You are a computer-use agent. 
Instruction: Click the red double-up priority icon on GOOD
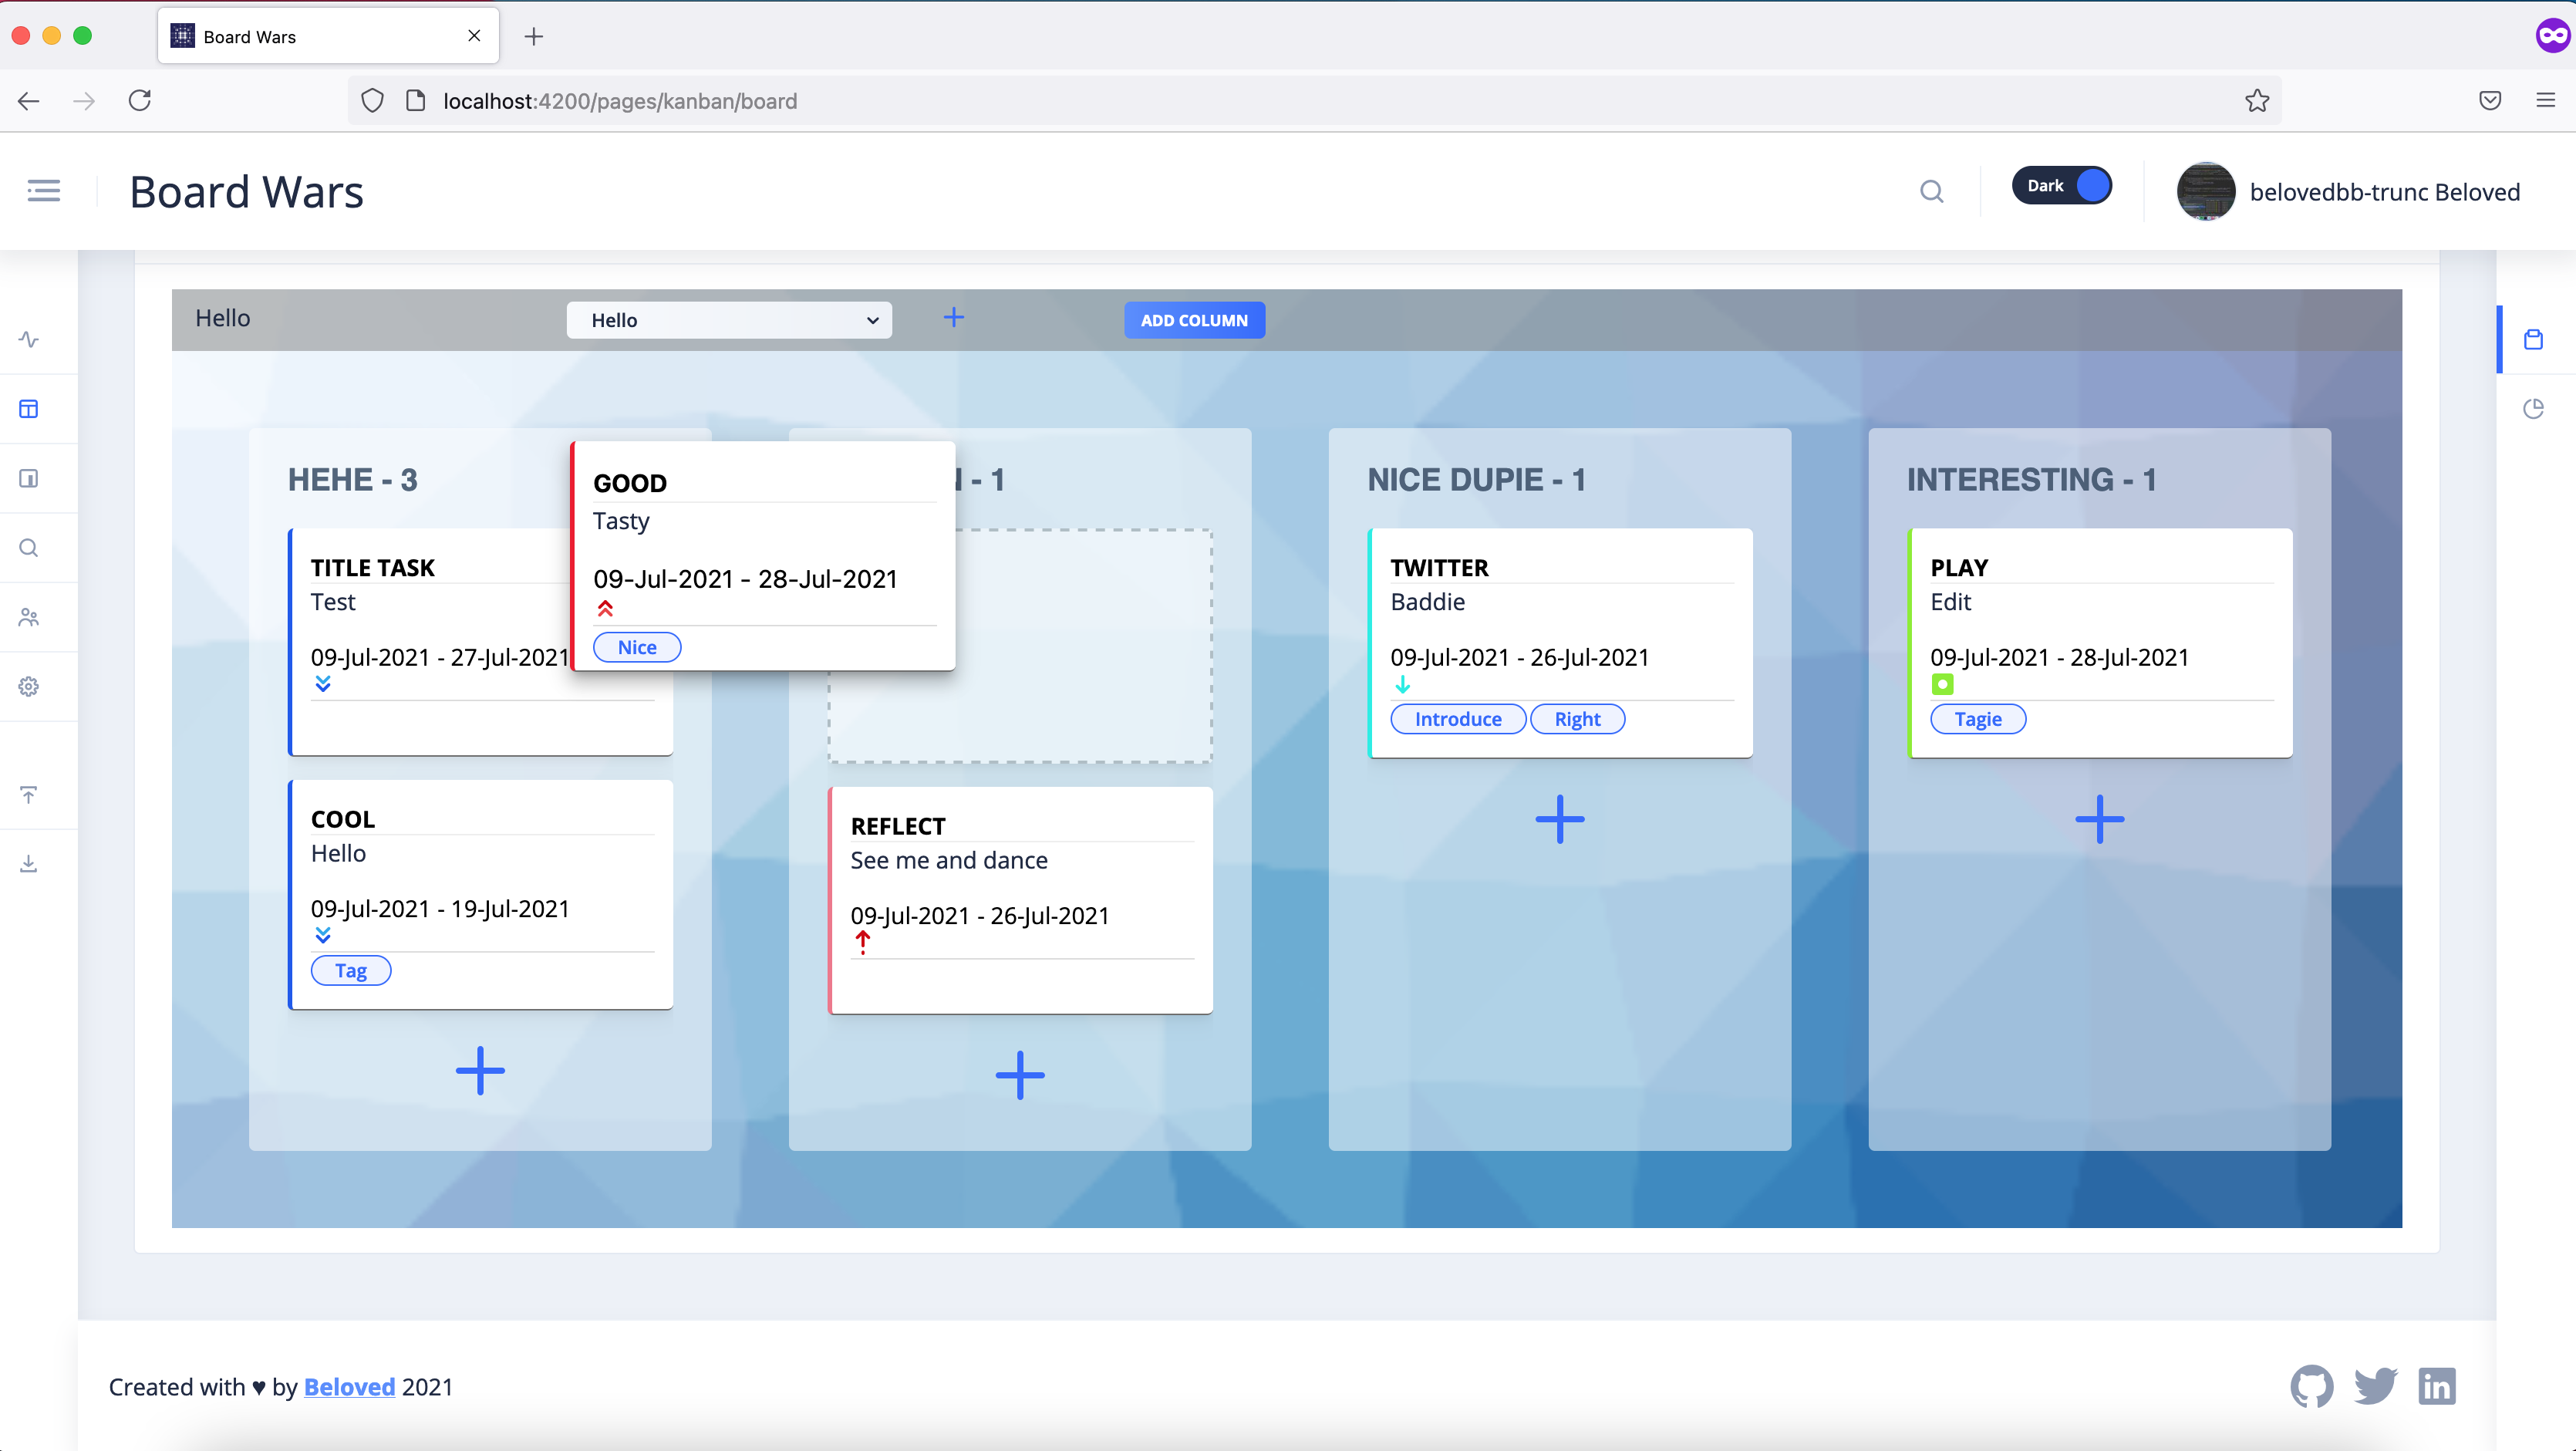(x=605, y=608)
